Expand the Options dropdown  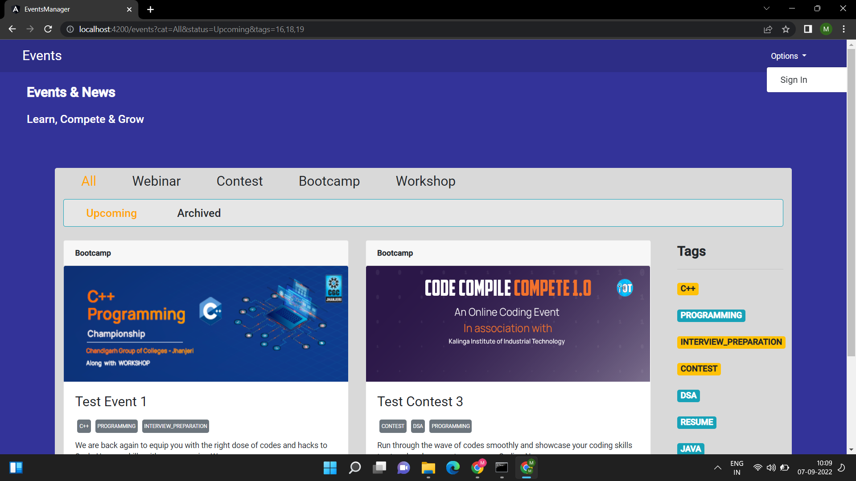tap(788, 56)
